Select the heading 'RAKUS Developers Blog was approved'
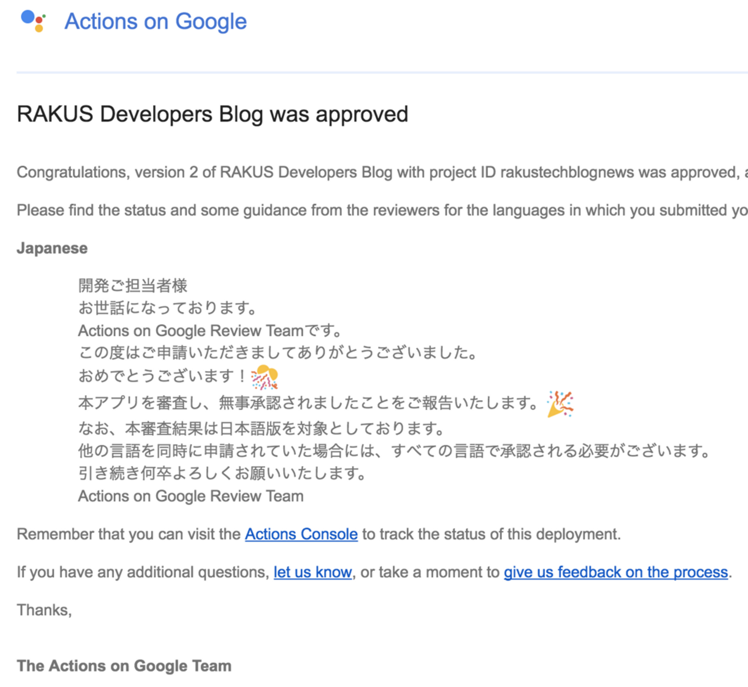Viewport: 748px width, 687px height. (212, 114)
